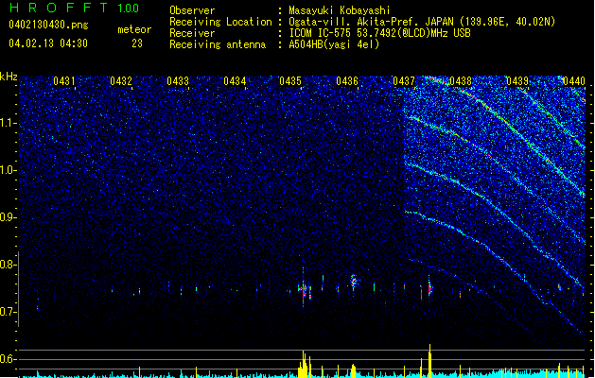Image resolution: width=595 pixels, height=378 pixels.
Task: Click the tallest yellow intensity peak after 0437
Action: point(429,360)
